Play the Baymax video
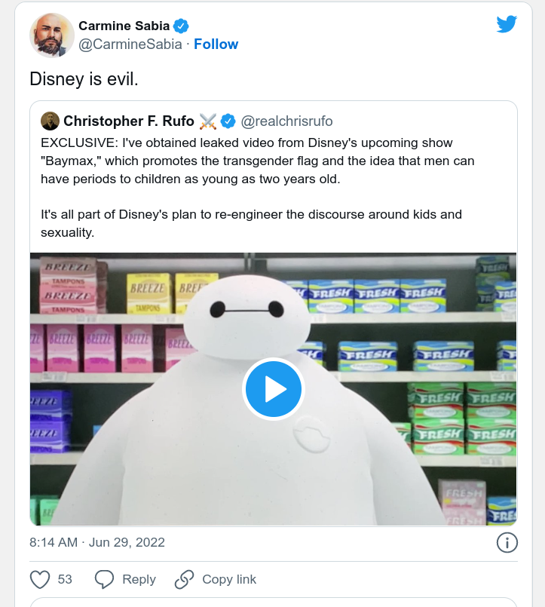 [x=273, y=389]
